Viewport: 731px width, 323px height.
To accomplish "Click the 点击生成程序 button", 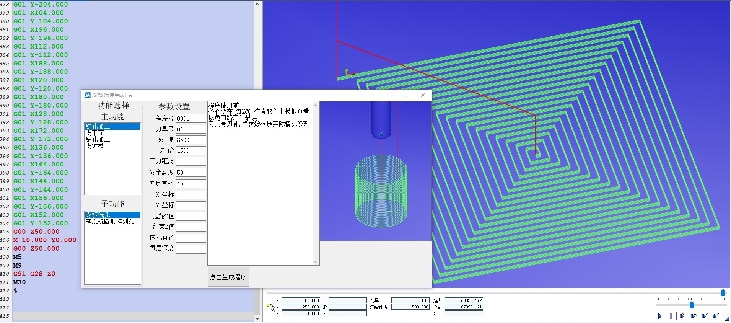I will pos(228,277).
